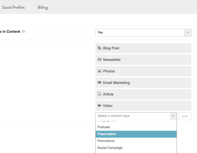Open the Yes dropdown arrow
The image size is (197, 153).
point(188,33)
